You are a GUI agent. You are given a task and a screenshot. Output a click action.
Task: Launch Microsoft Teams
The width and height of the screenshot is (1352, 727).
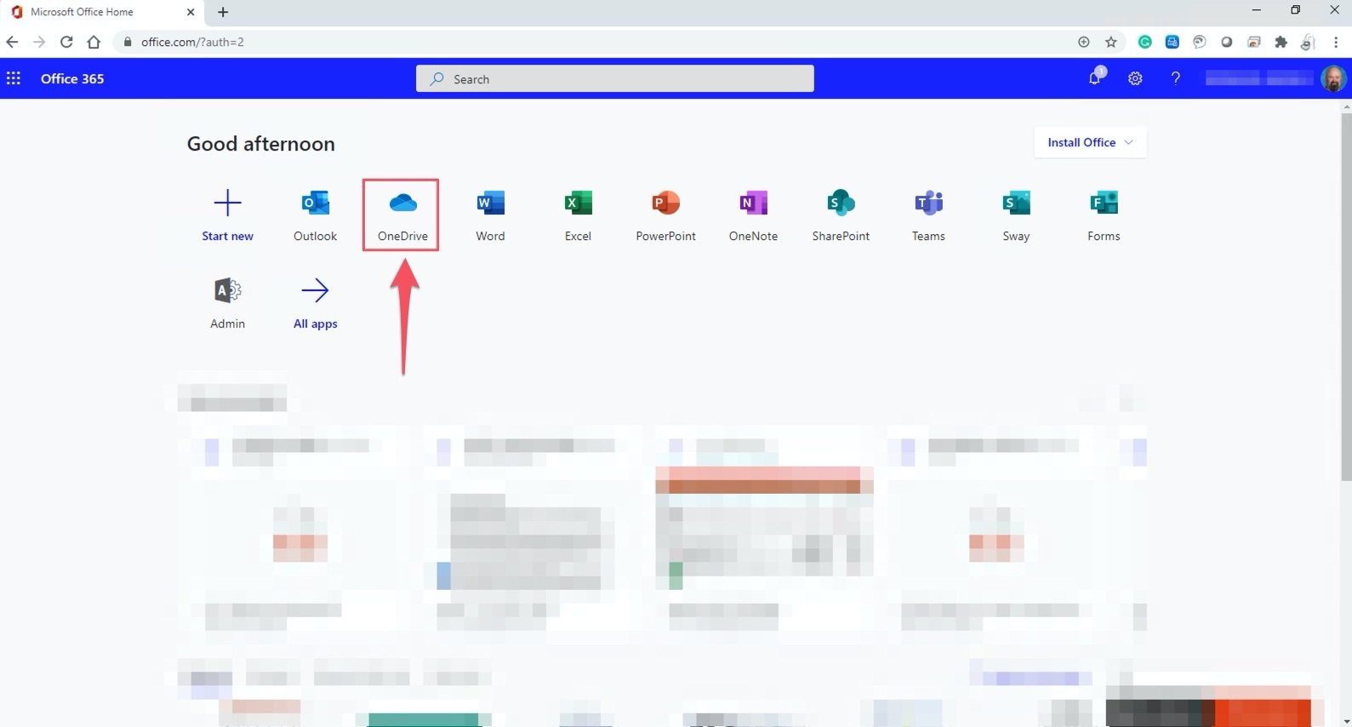(928, 215)
